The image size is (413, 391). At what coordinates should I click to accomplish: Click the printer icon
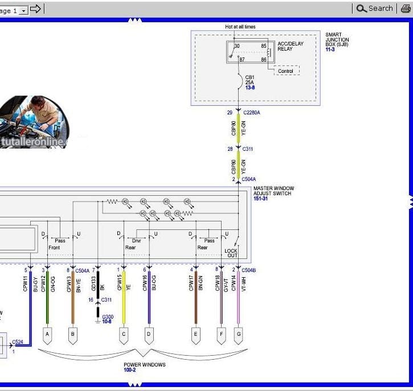tap(406, 9)
